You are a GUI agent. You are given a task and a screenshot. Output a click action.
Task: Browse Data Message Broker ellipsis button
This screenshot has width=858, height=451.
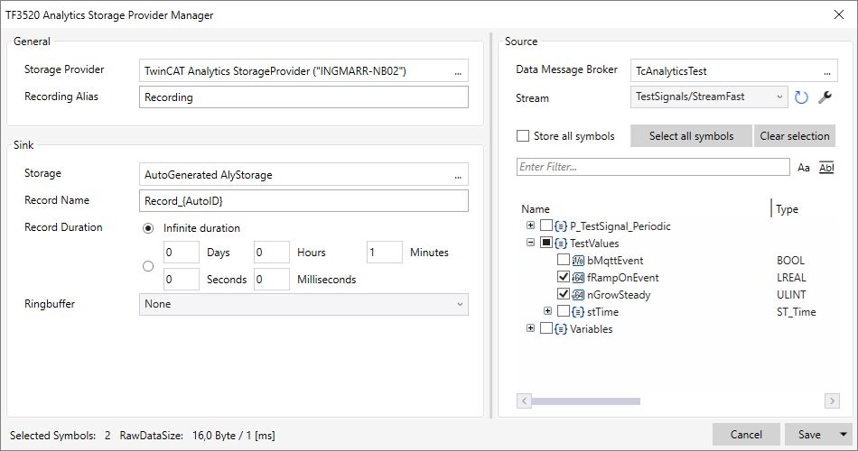click(825, 70)
